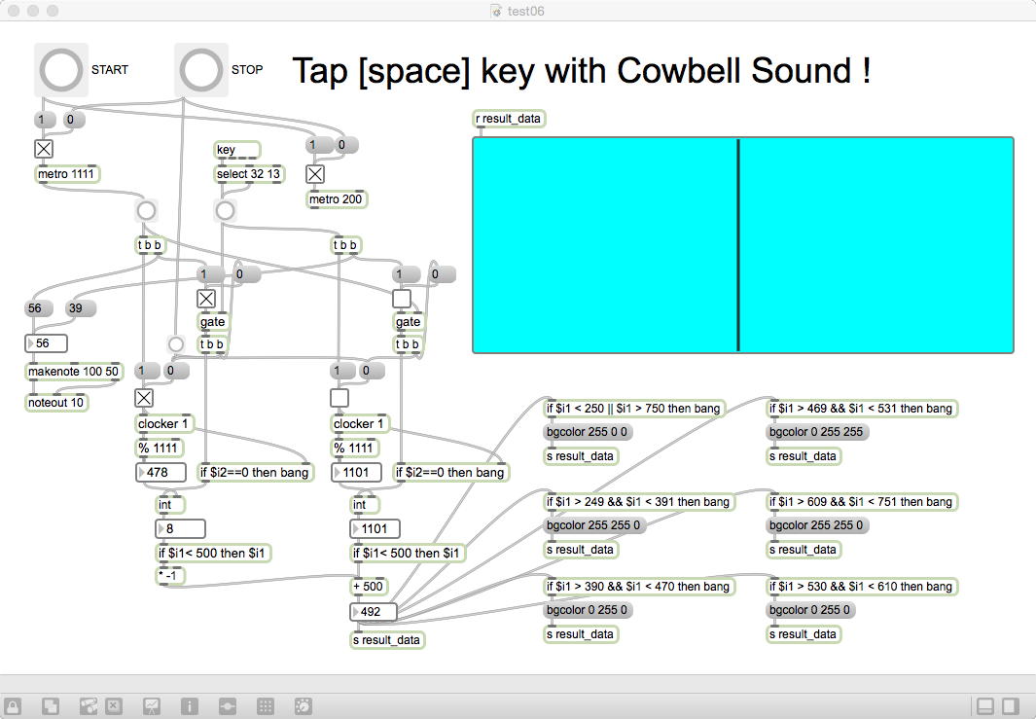Viewport: 1036px width, 719px height.
Task: Select the left gate object
Action: point(213,322)
